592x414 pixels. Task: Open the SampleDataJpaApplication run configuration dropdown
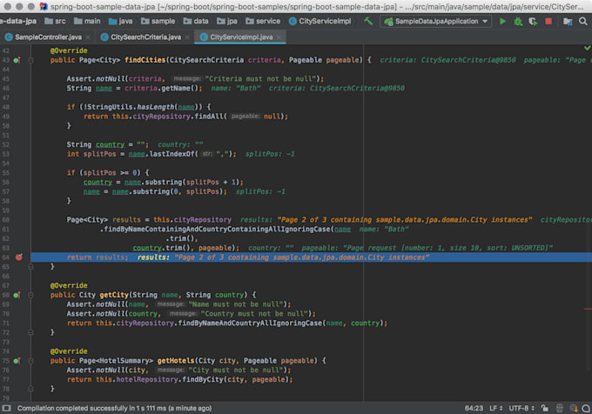(x=436, y=22)
